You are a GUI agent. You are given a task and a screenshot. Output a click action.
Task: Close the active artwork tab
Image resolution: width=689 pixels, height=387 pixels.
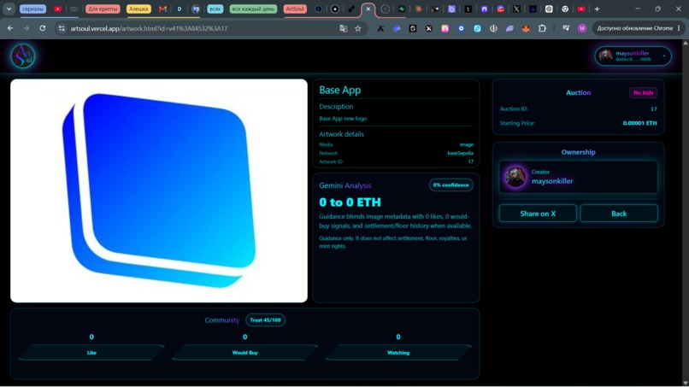[368, 9]
